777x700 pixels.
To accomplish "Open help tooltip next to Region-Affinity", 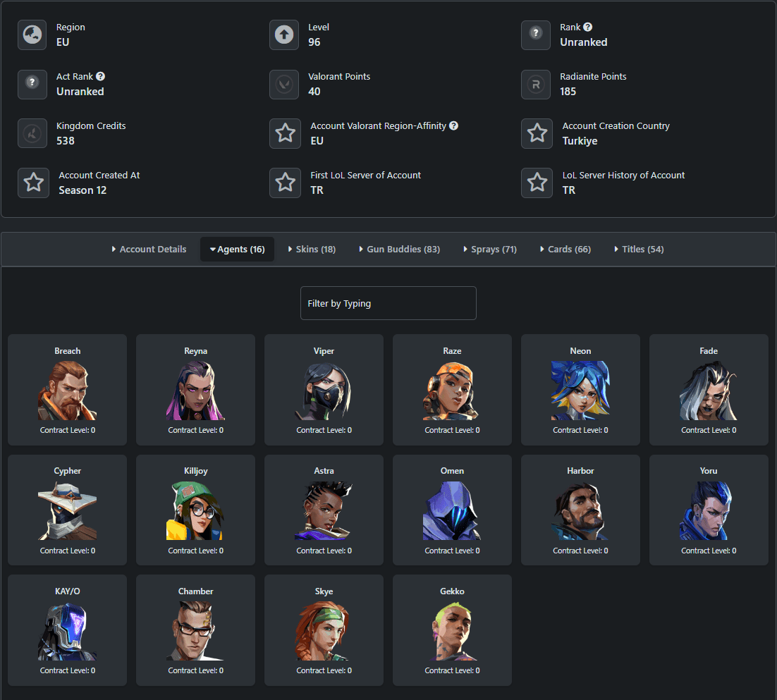I will (453, 126).
